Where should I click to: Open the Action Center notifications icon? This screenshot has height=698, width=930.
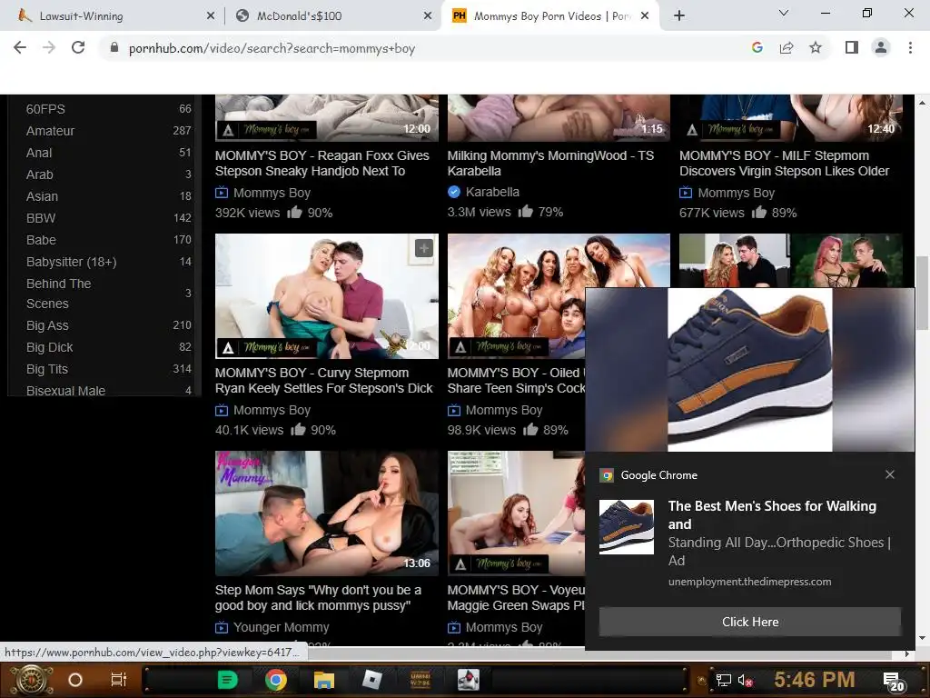pyautogui.click(x=893, y=682)
